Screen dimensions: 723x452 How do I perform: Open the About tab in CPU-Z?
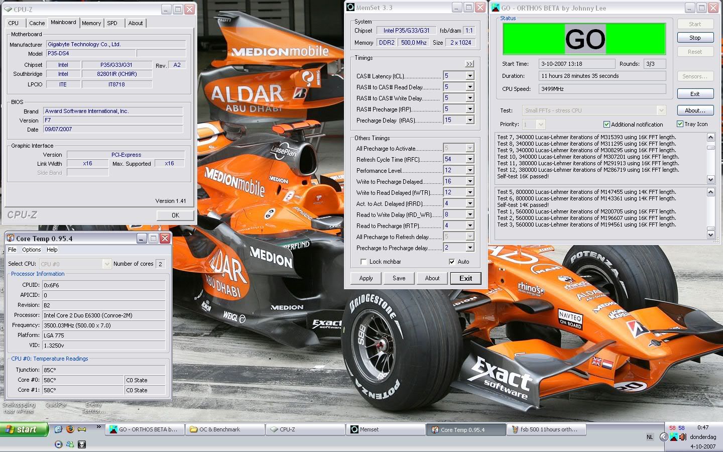[136, 23]
